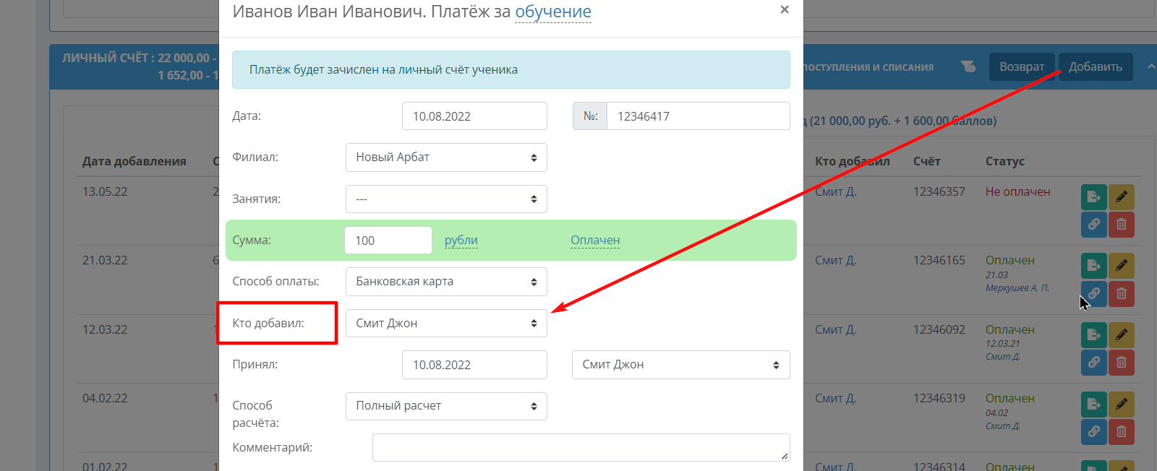Image resolution: width=1157 pixels, height=471 pixels.
Task: Click account number 12346092
Action: tap(939, 329)
